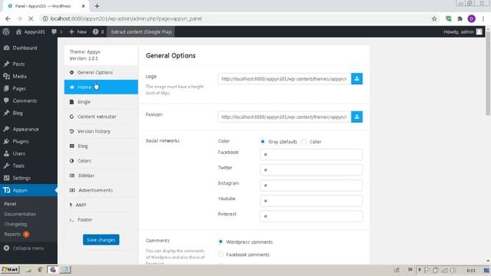This screenshot has width=491, height=276.
Task: Open Version history tab
Action: [x=101, y=131]
